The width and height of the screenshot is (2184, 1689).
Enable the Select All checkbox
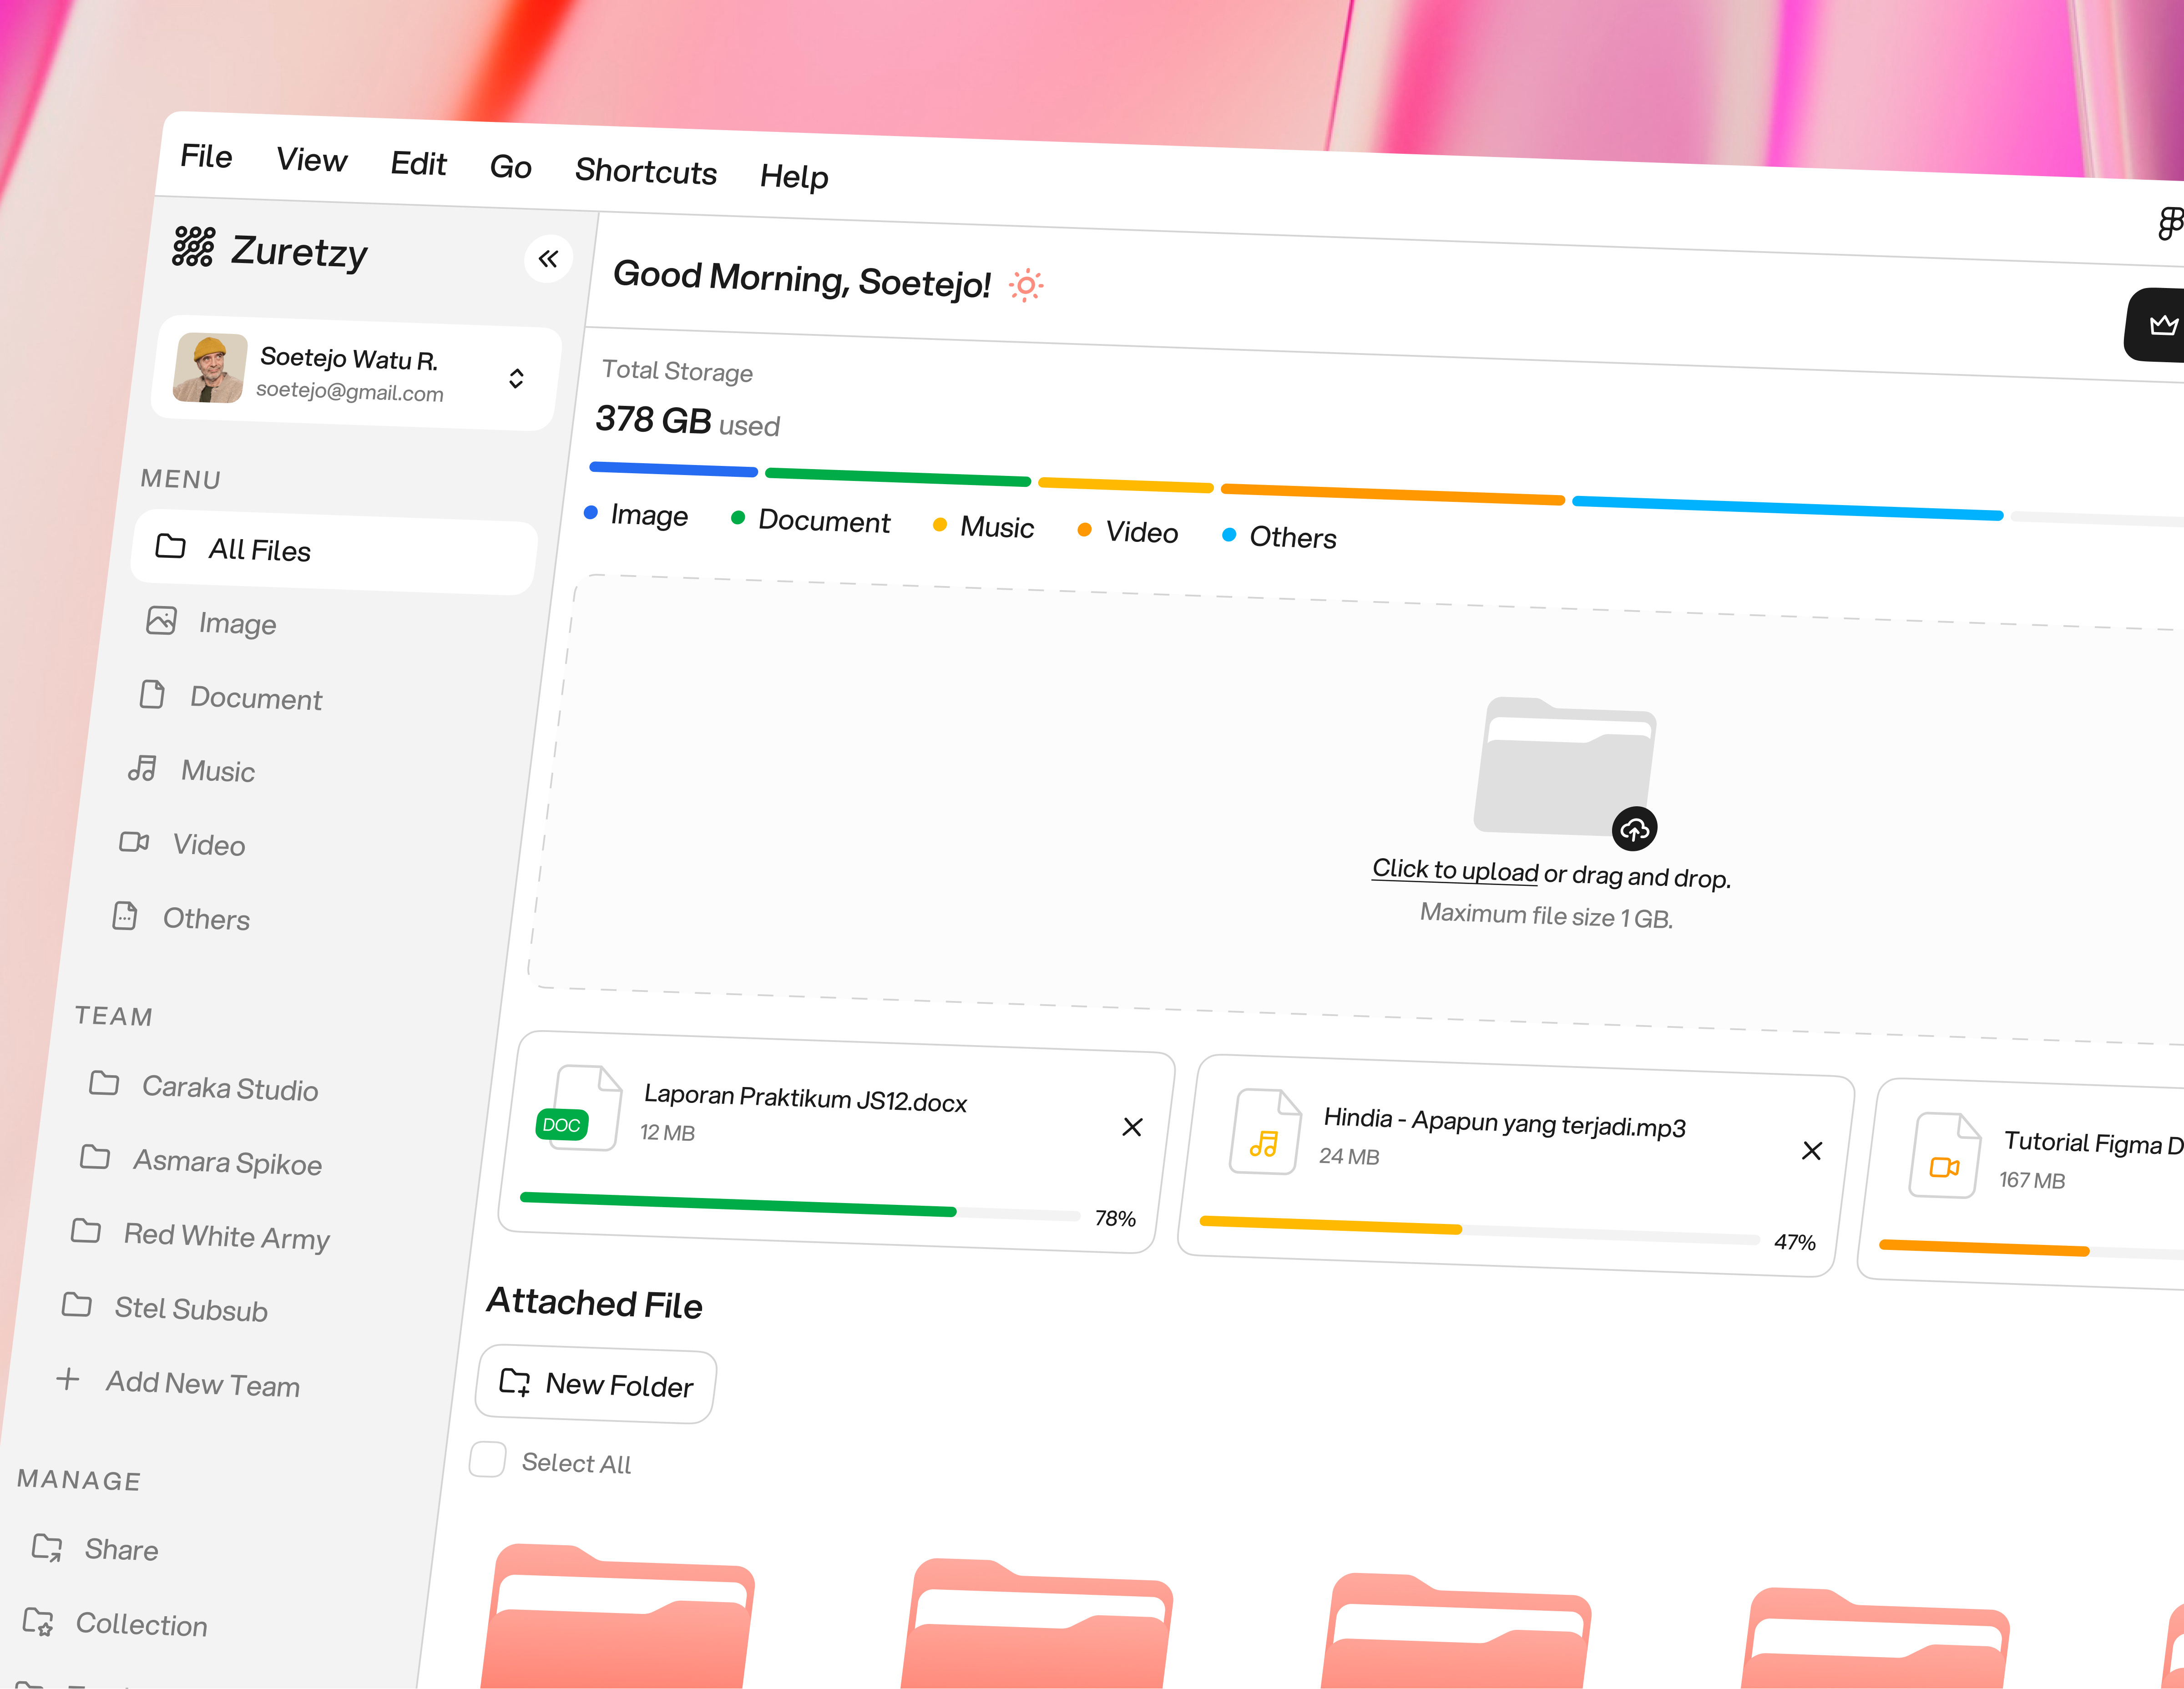click(x=487, y=1460)
